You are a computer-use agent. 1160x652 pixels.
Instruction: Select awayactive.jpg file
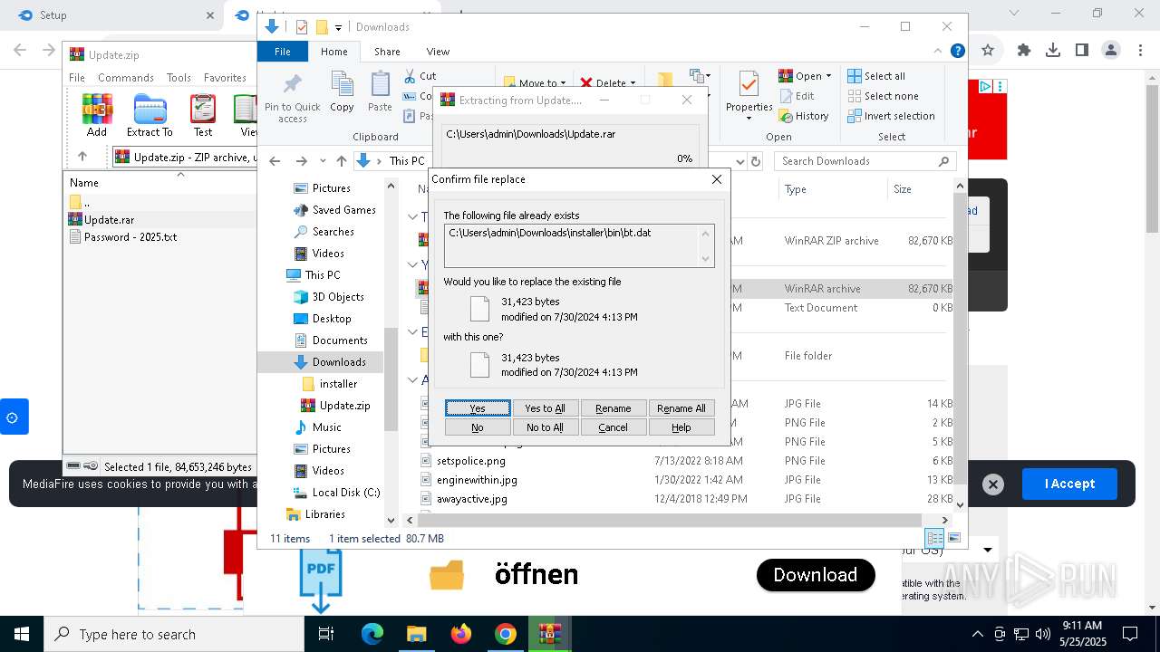click(x=471, y=499)
